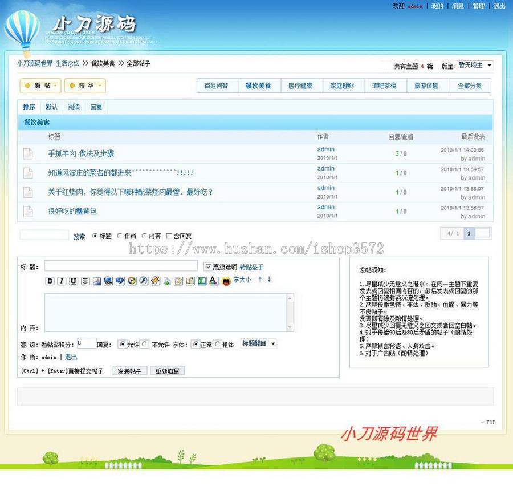This screenshot has width=513, height=494.
Task: Click the page icon of 关于红烧肉 post
Action: [x=28, y=192]
